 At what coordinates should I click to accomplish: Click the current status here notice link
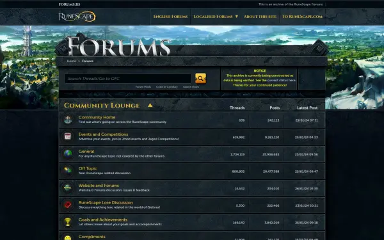pyautogui.click(x=281, y=81)
